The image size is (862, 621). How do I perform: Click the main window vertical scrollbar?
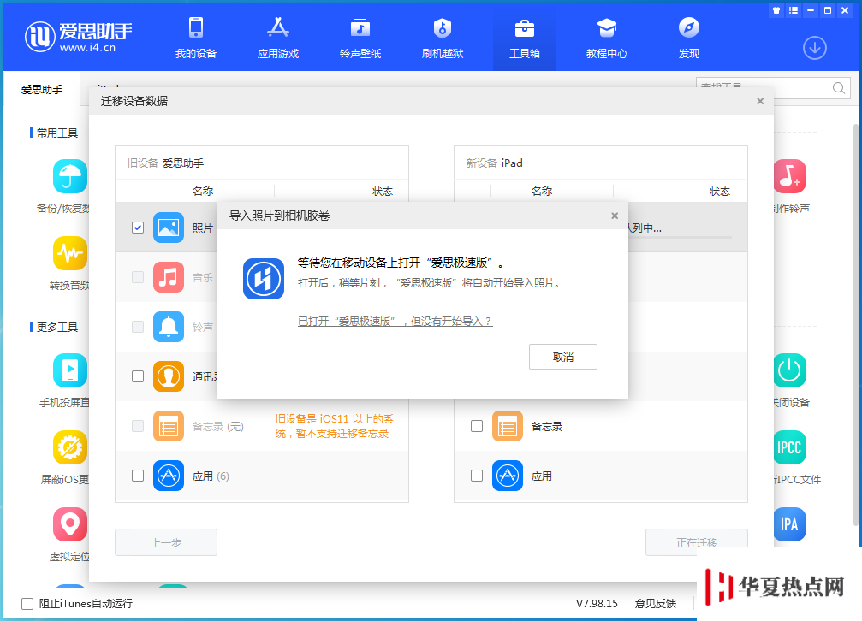[857, 324]
